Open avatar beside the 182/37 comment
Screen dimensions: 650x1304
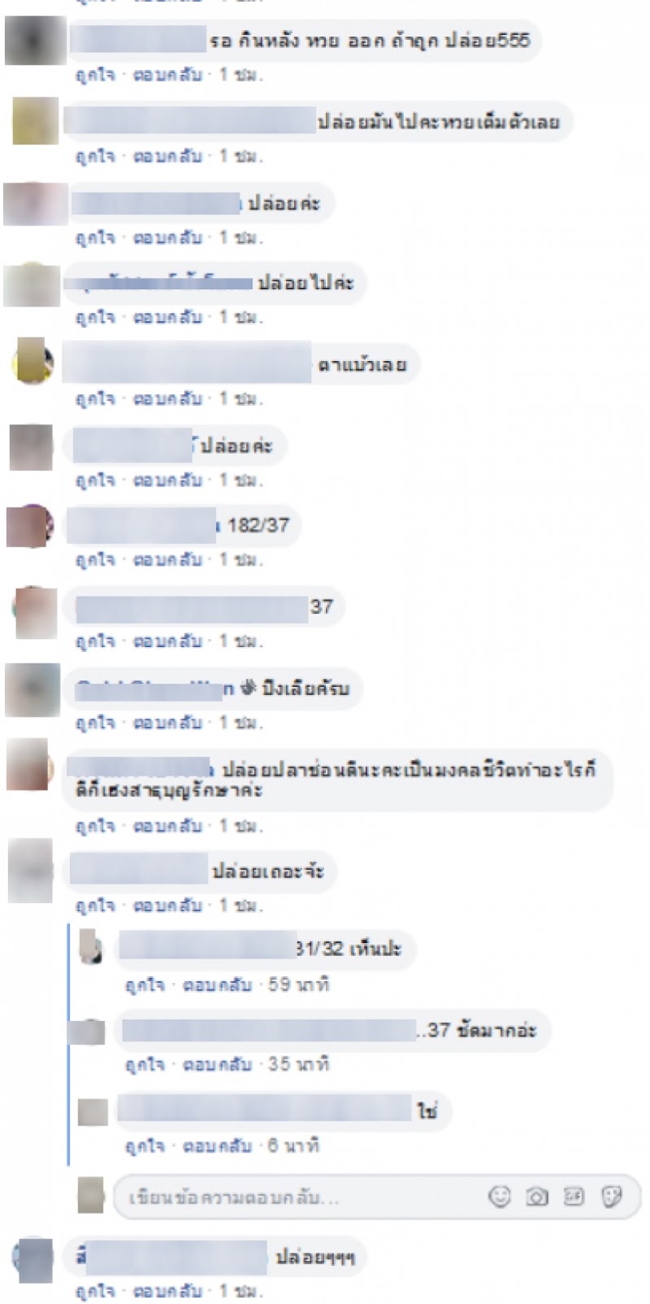coord(30,526)
